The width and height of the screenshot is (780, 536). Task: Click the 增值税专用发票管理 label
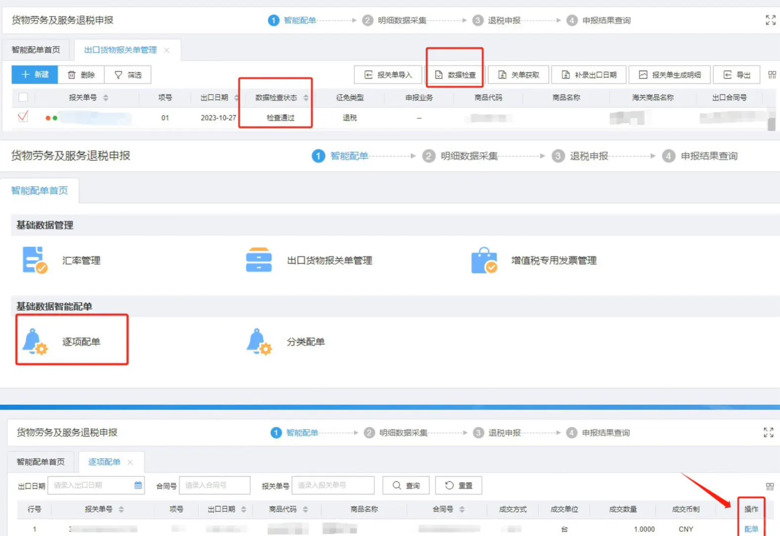(x=554, y=260)
